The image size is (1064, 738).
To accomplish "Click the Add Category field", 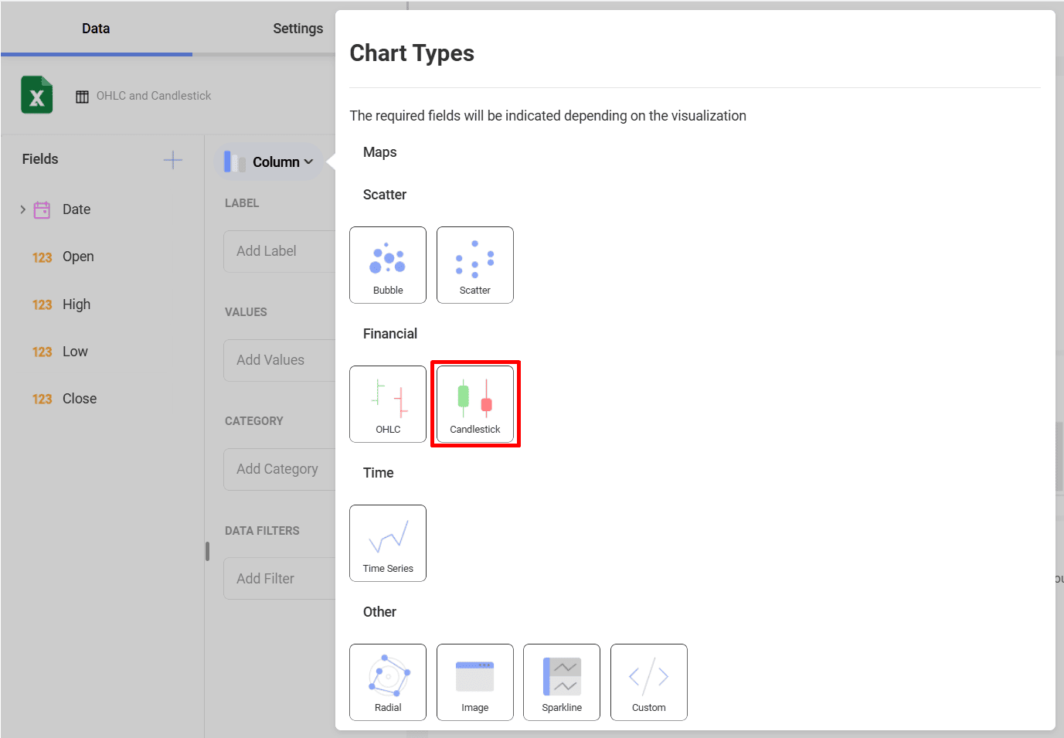I will 280,469.
